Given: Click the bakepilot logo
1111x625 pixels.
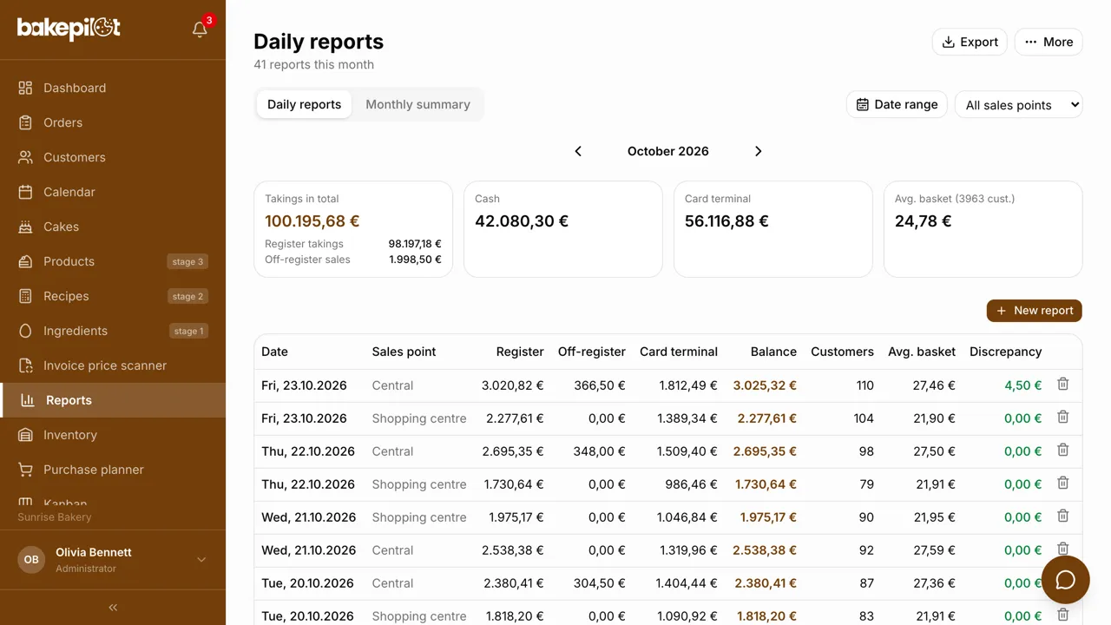Looking at the screenshot, I should (69, 29).
